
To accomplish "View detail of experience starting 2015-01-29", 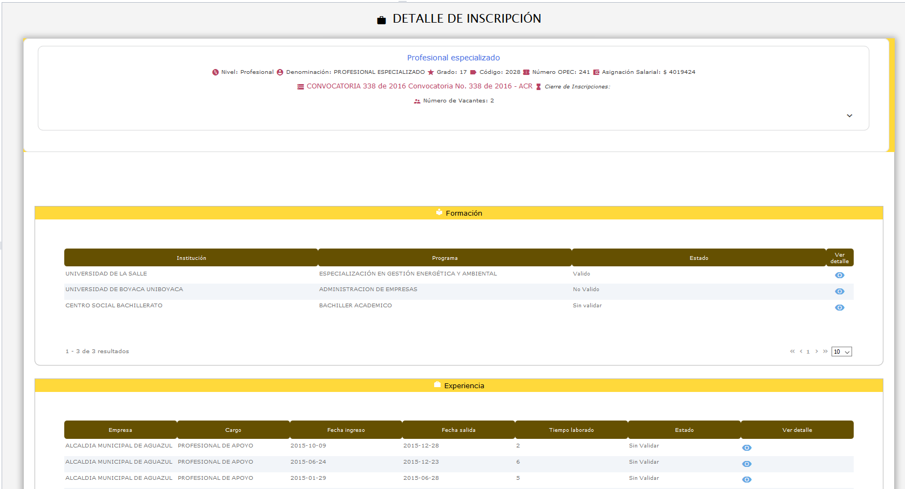I will [x=746, y=479].
